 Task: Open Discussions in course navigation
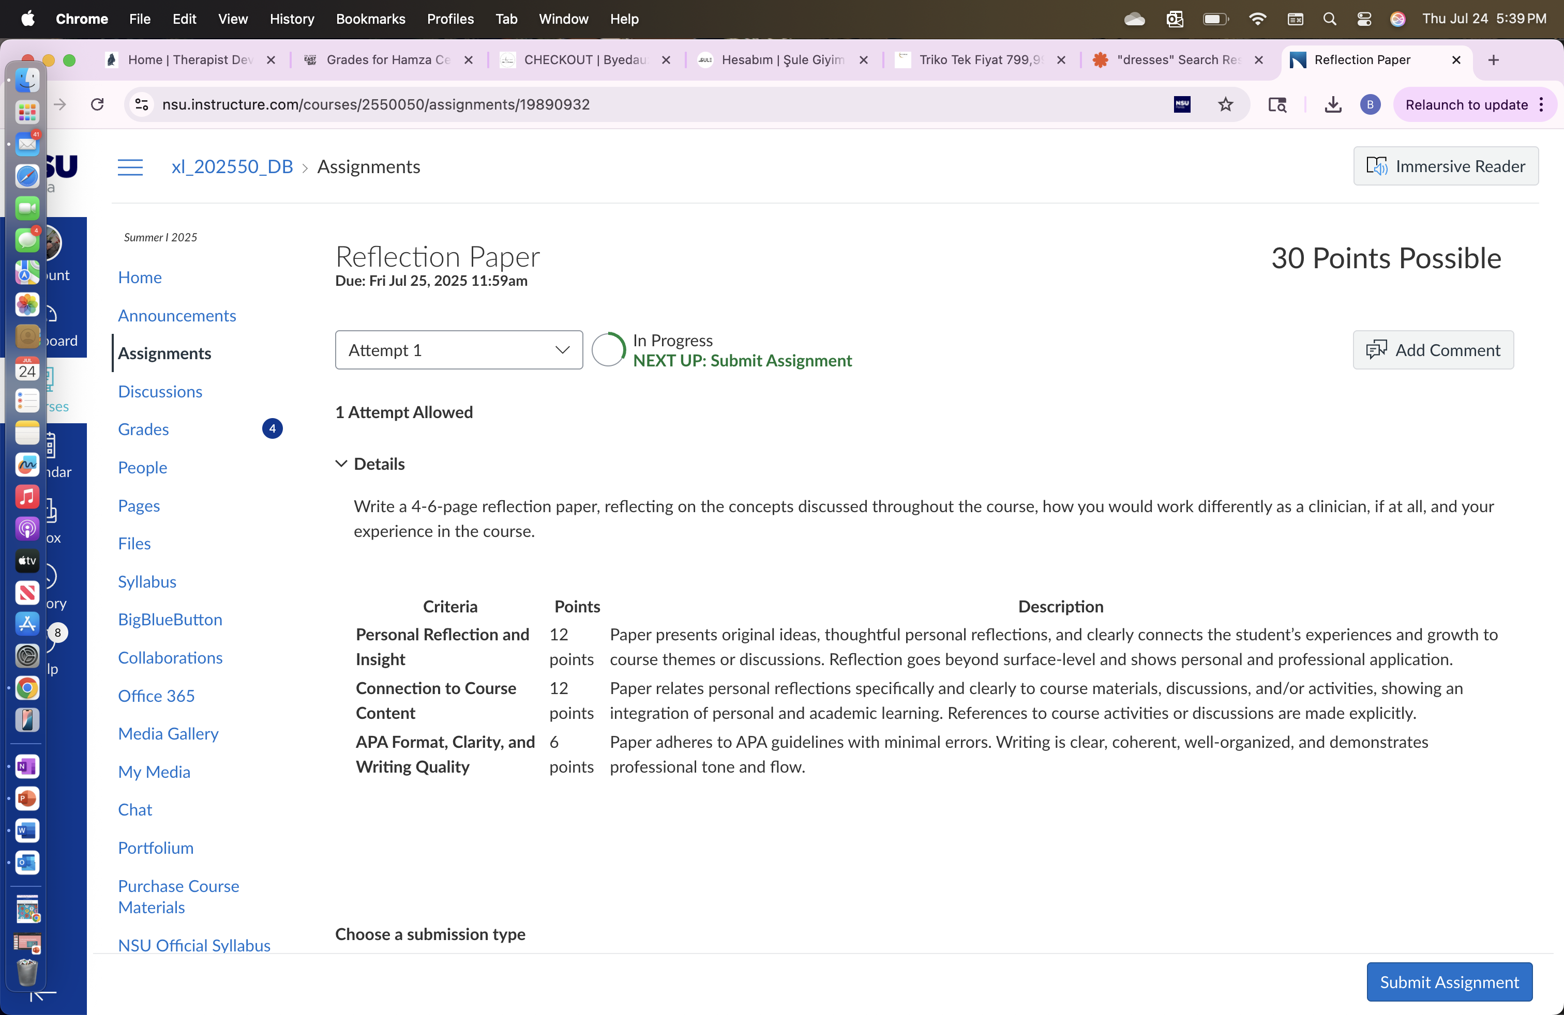pos(160,391)
